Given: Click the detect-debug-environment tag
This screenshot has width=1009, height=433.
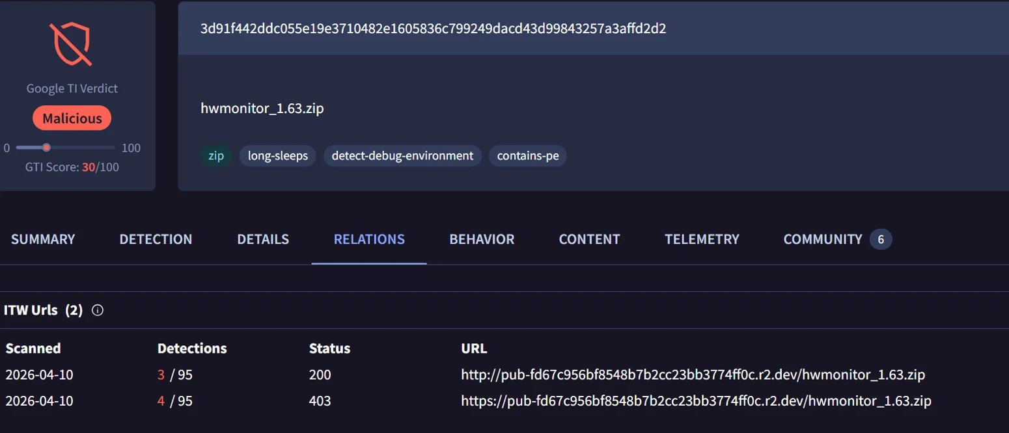Looking at the screenshot, I should (x=402, y=156).
